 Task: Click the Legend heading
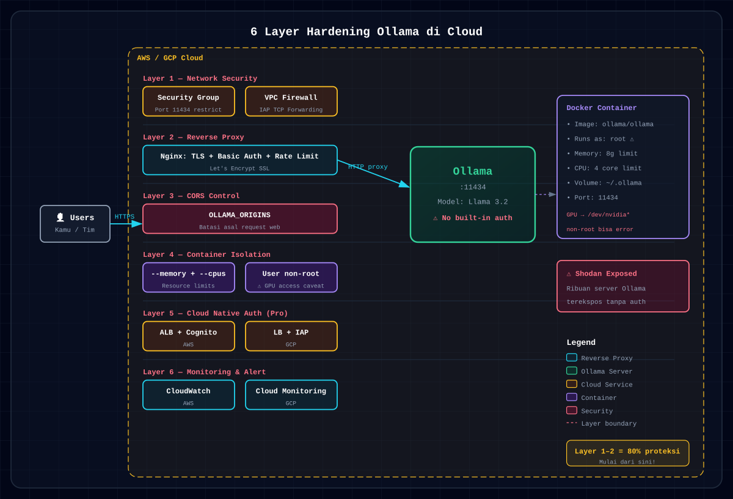581,342
